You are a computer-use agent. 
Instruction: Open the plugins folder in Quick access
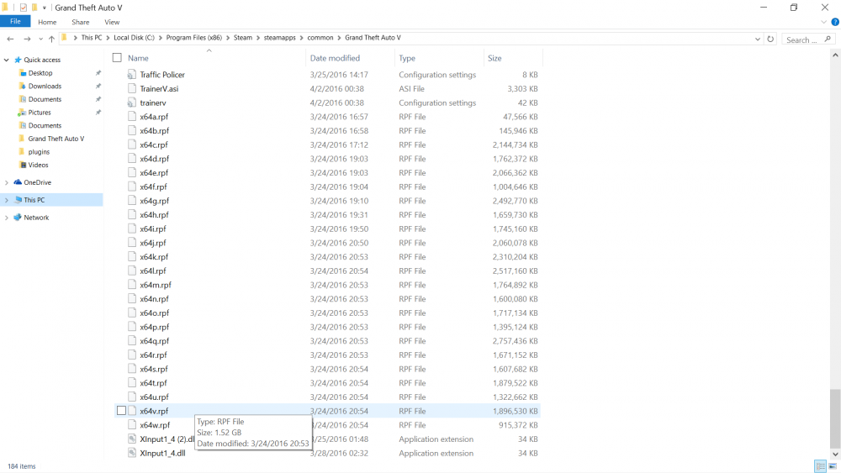pyautogui.click(x=39, y=151)
